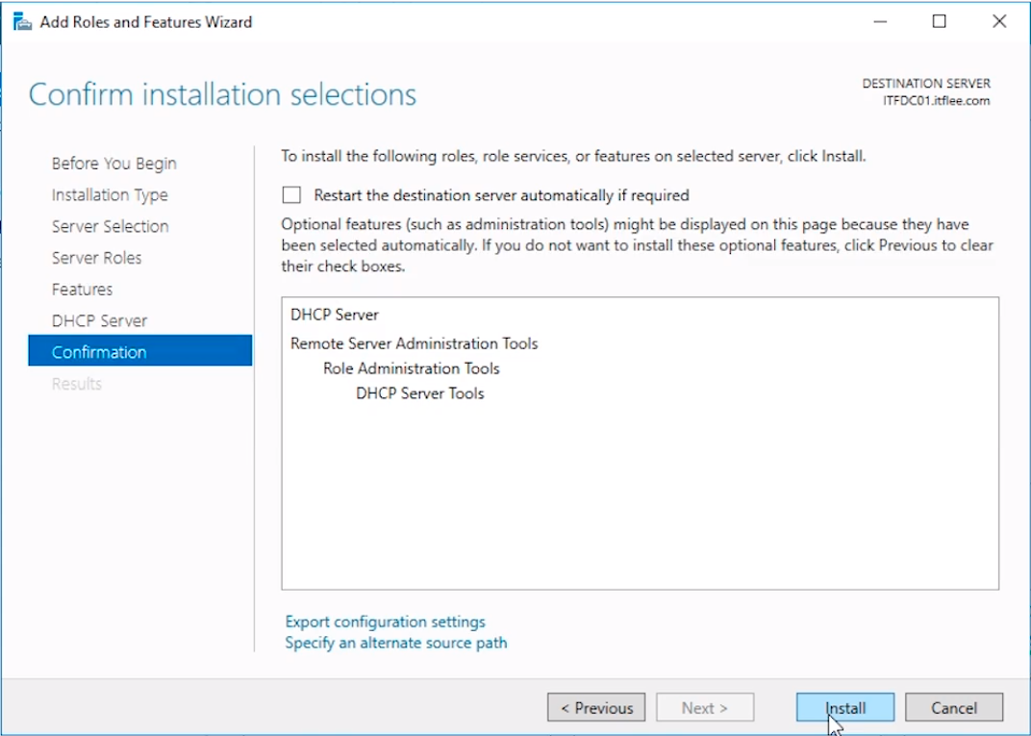Maximize the Add Roles and Features window

(940, 21)
